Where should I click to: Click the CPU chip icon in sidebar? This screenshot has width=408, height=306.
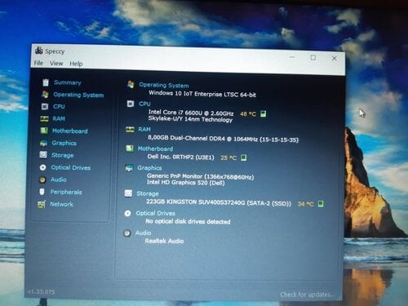point(45,106)
